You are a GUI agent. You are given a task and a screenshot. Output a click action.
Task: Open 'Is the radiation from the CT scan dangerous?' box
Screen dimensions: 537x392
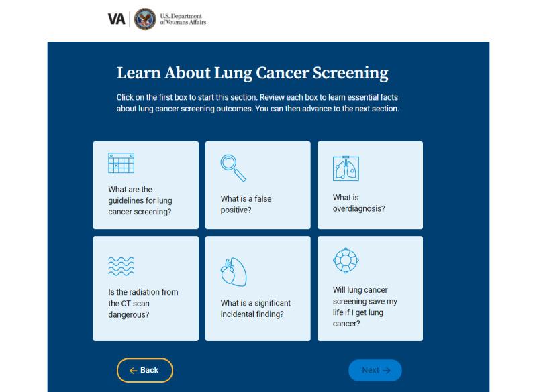(x=146, y=288)
